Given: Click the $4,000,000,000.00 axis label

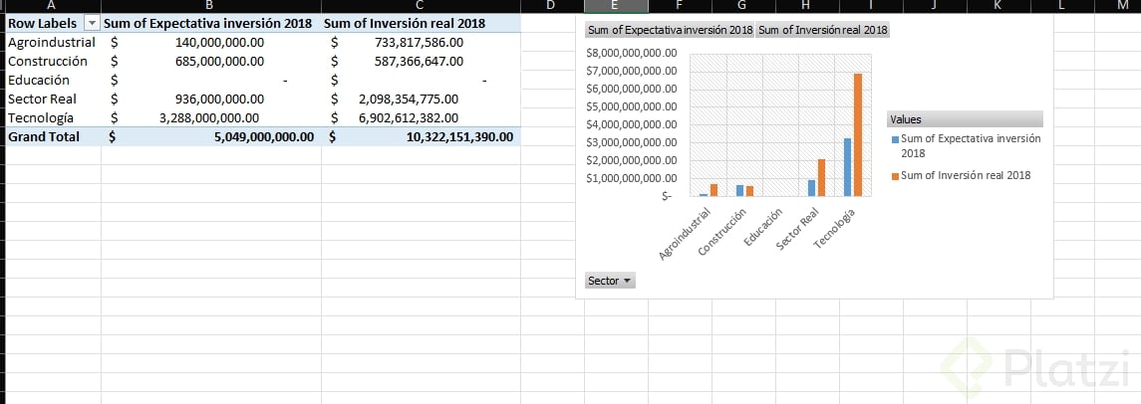Looking at the screenshot, I should [x=631, y=124].
